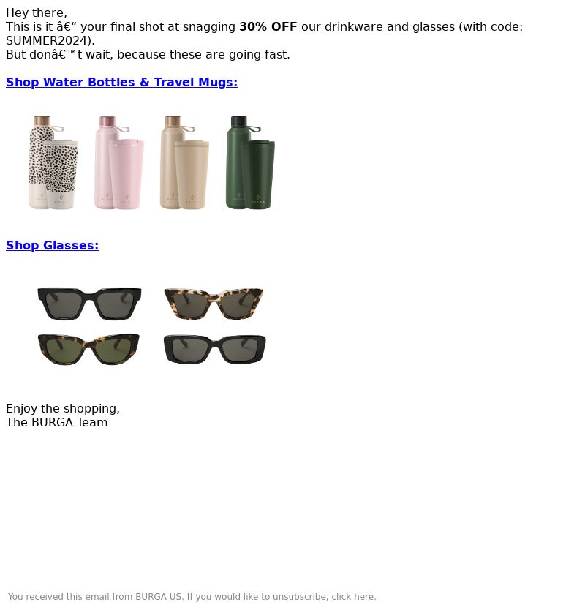Click the unsubscribe 'click here' link
This screenshot has width=585, height=605.
pyautogui.click(x=352, y=596)
